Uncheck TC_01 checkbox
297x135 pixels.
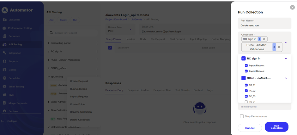(x=246, y=85)
